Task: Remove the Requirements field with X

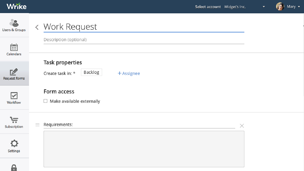Action: [x=242, y=126]
